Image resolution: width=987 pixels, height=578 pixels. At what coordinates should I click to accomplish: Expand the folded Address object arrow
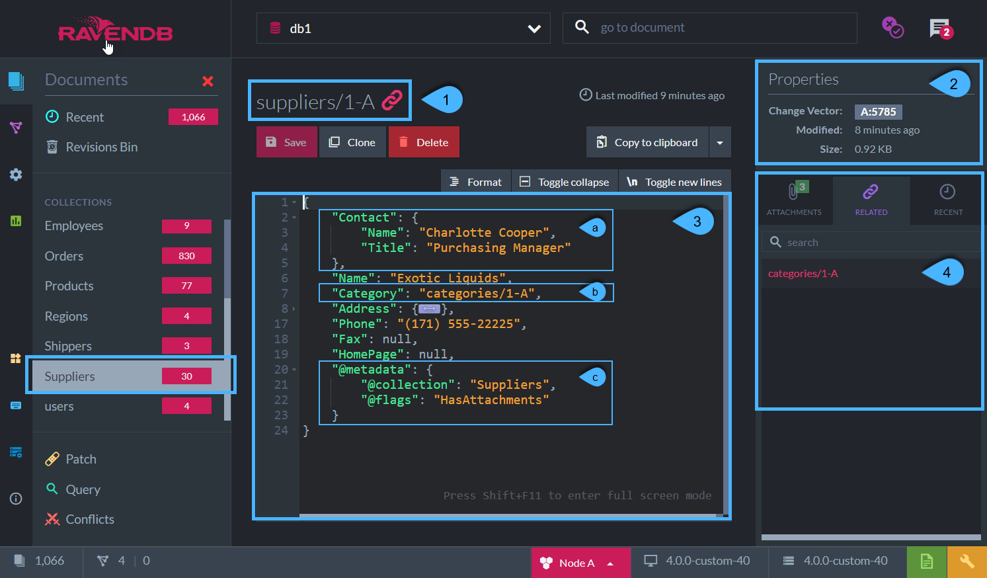[294, 309]
